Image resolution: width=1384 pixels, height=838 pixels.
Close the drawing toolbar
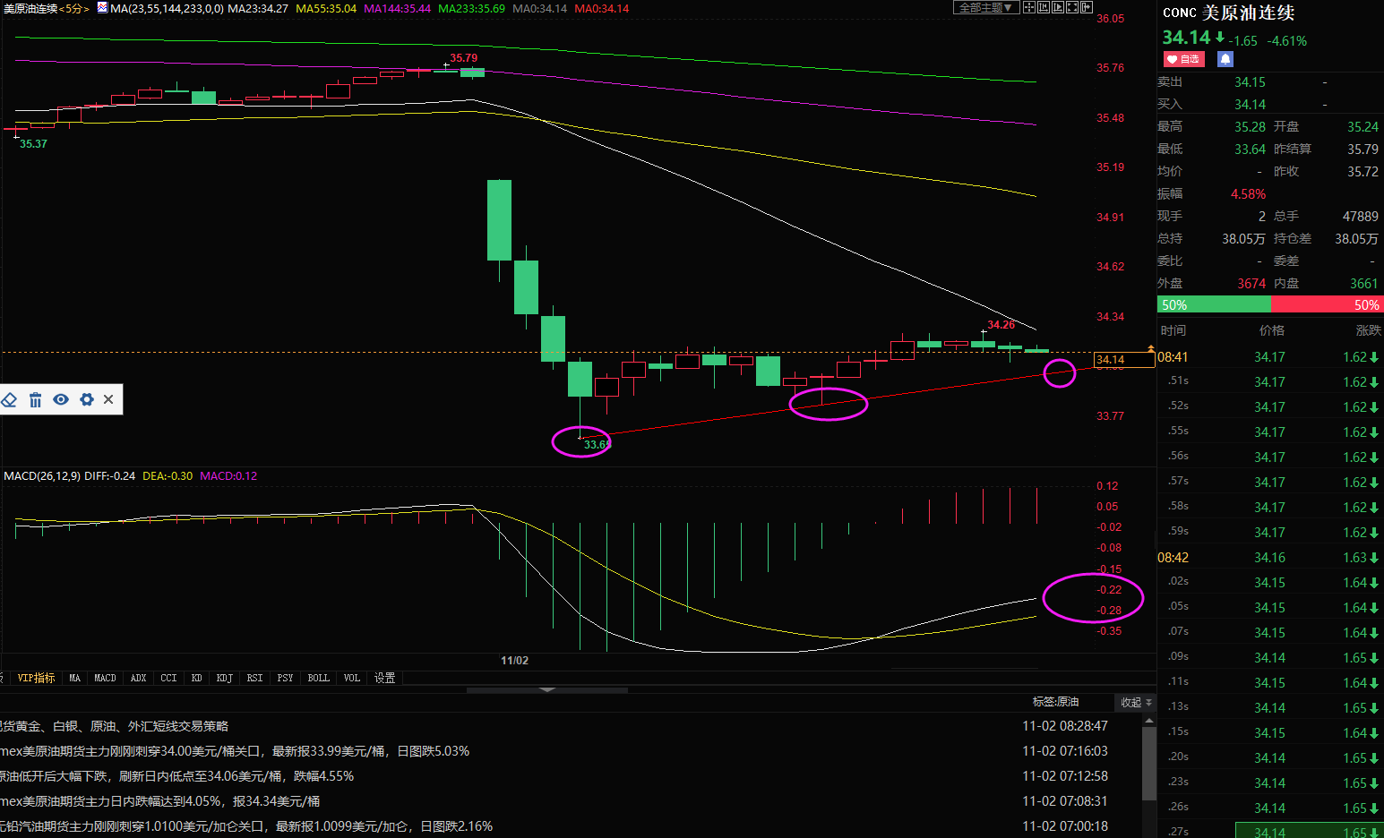[108, 399]
